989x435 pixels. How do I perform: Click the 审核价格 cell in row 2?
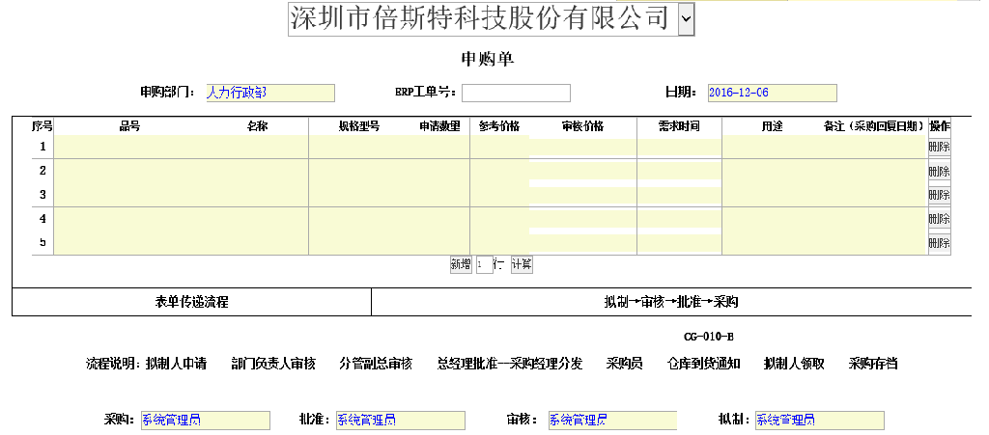click(x=582, y=172)
